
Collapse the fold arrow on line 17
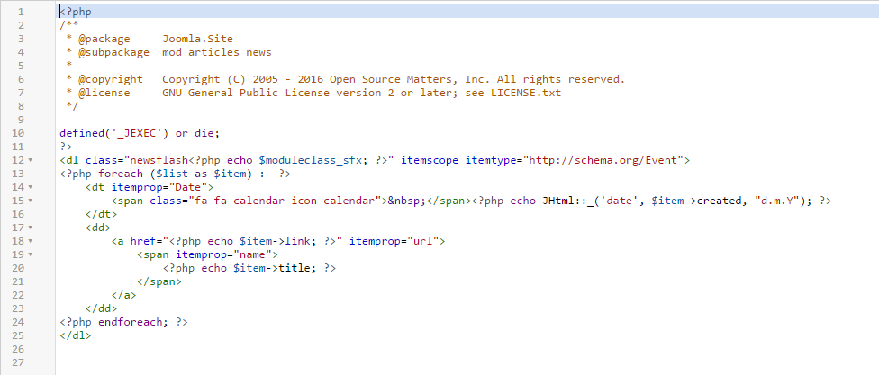(30, 228)
